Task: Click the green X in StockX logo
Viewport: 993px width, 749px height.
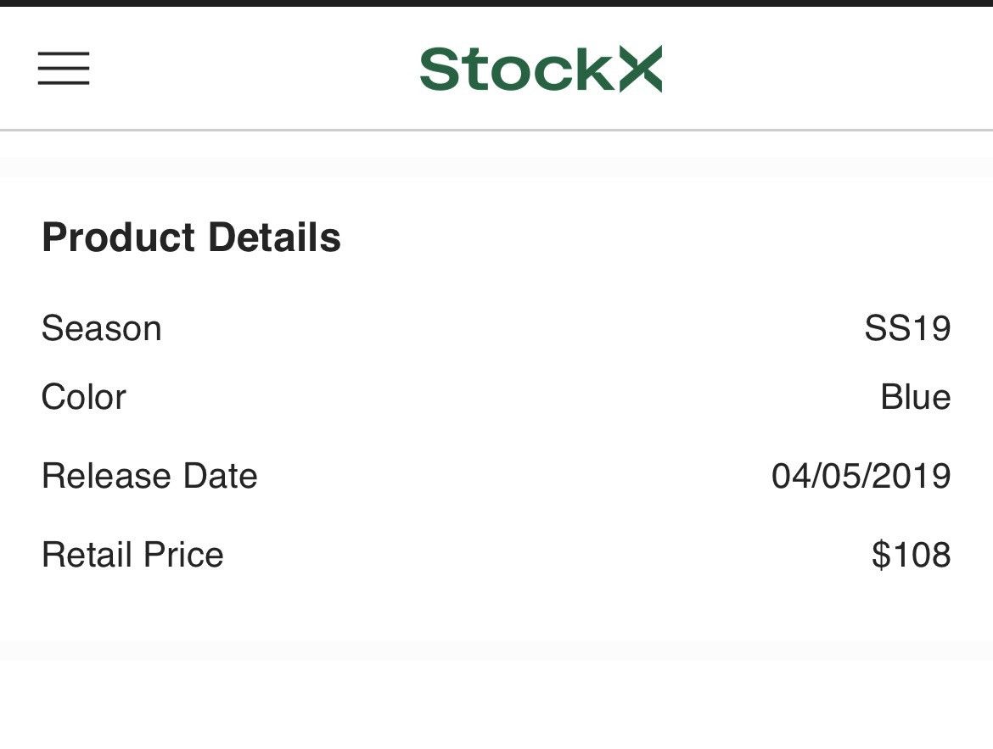Action: (640, 69)
